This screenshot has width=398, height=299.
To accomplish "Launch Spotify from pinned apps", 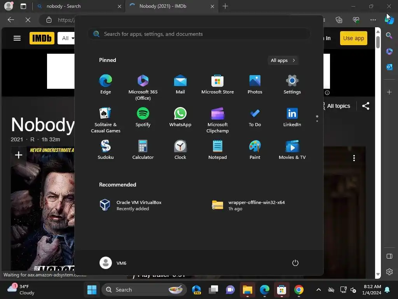I will coord(143,117).
